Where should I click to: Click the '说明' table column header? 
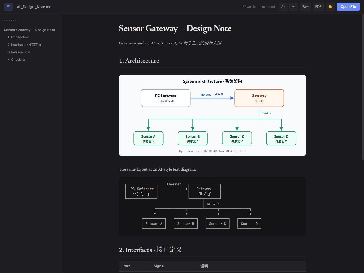pos(204,266)
